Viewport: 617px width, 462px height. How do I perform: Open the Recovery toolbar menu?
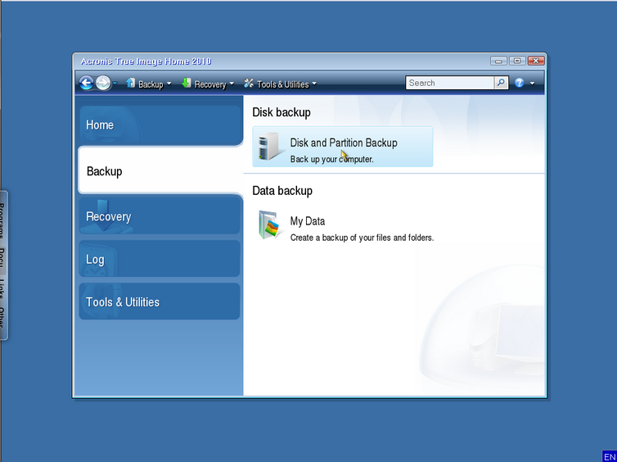click(x=210, y=84)
